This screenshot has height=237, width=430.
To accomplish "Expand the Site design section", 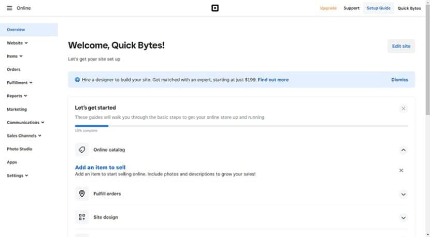I will tap(404, 218).
